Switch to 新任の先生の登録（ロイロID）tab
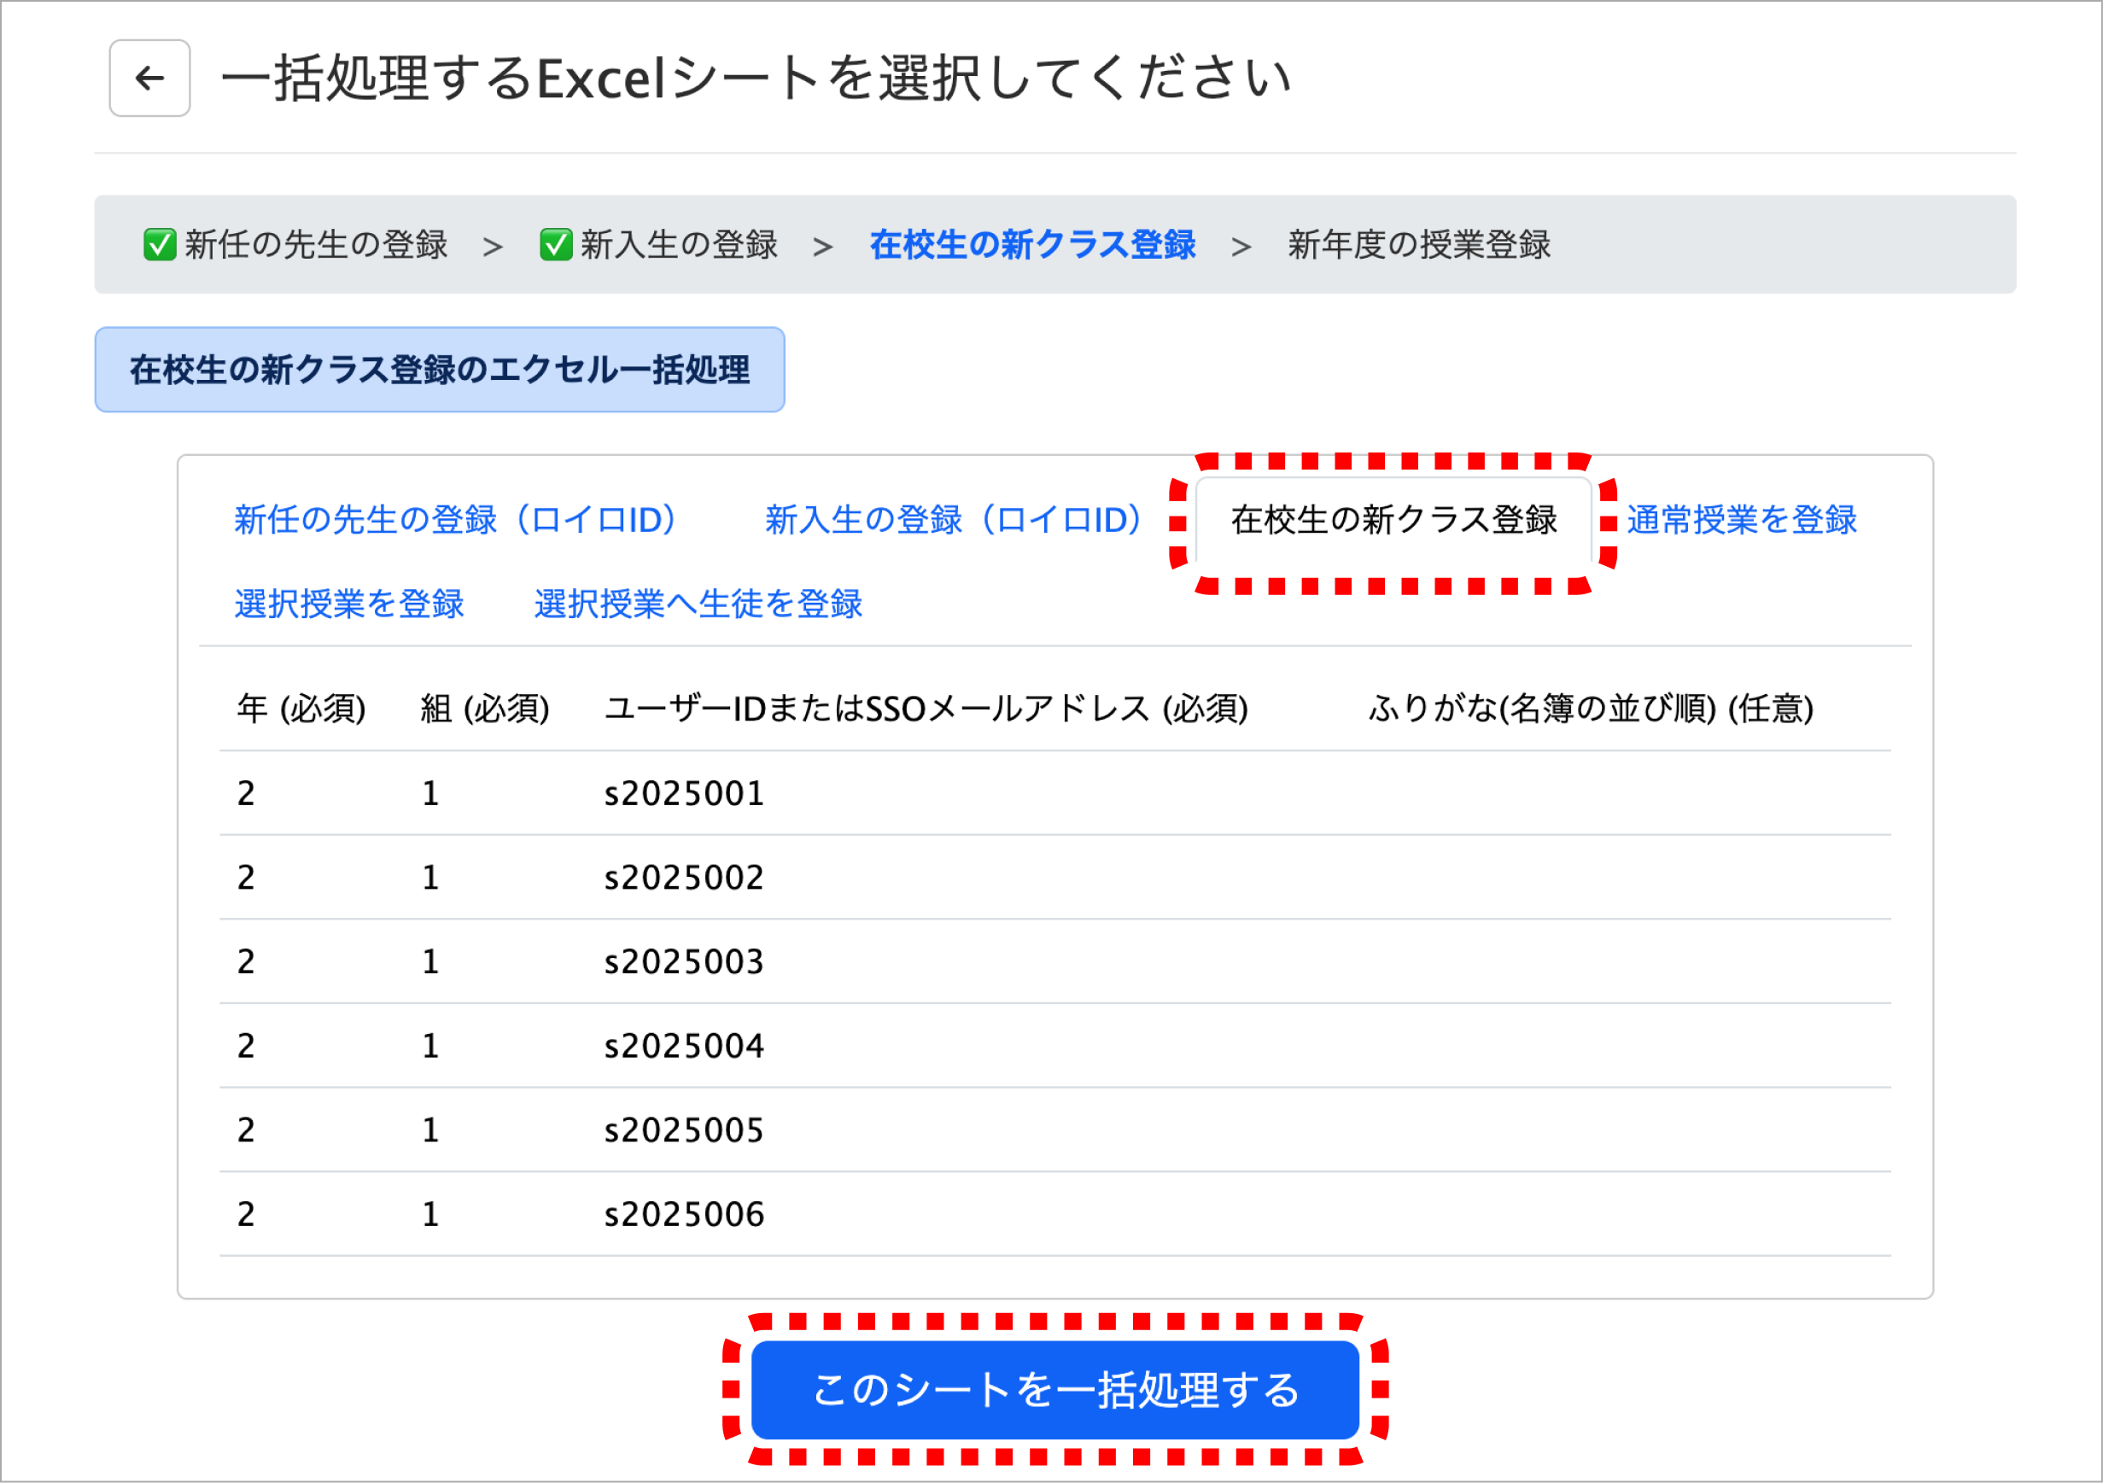The image size is (2103, 1483). [x=455, y=519]
